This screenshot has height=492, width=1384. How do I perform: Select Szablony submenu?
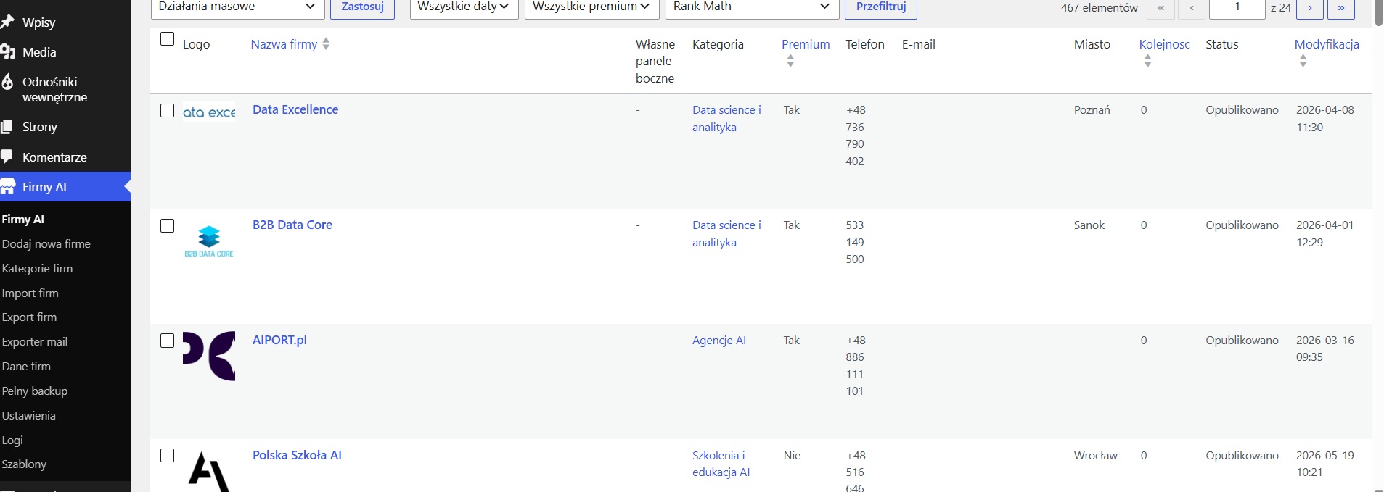click(x=25, y=464)
